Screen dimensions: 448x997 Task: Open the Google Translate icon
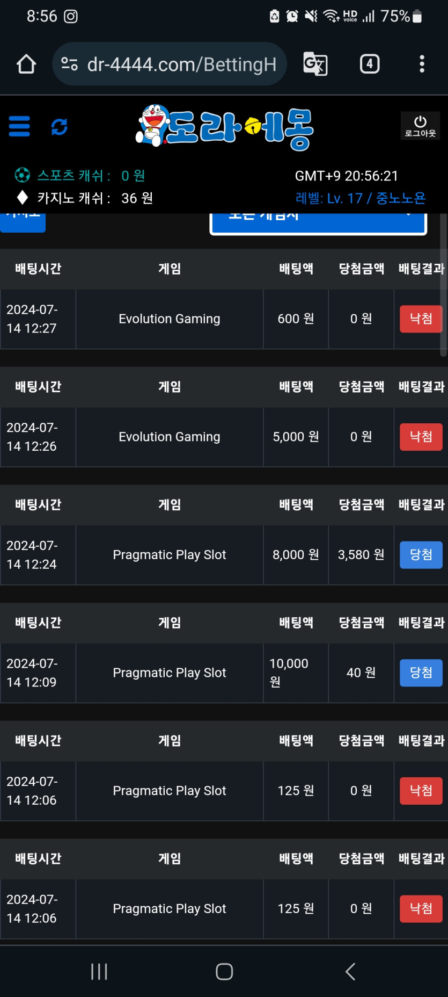point(315,64)
